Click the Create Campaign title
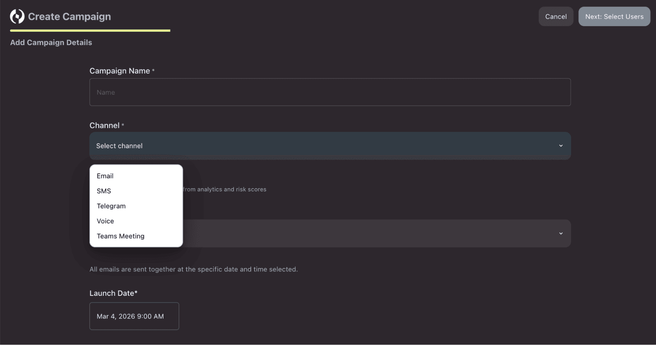The height and width of the screenshot is (345, 656). pos(69,16)
